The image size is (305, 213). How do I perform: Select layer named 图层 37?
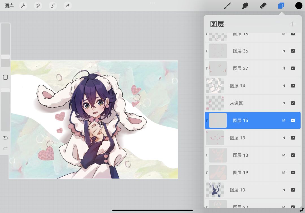tap(240, 68)
